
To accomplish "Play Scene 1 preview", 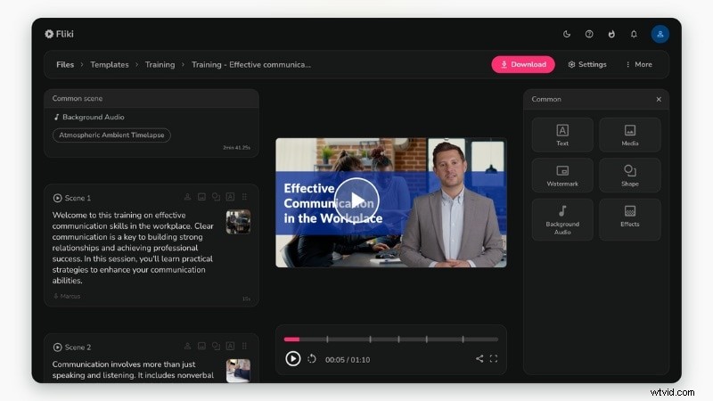I will (57, 198).
